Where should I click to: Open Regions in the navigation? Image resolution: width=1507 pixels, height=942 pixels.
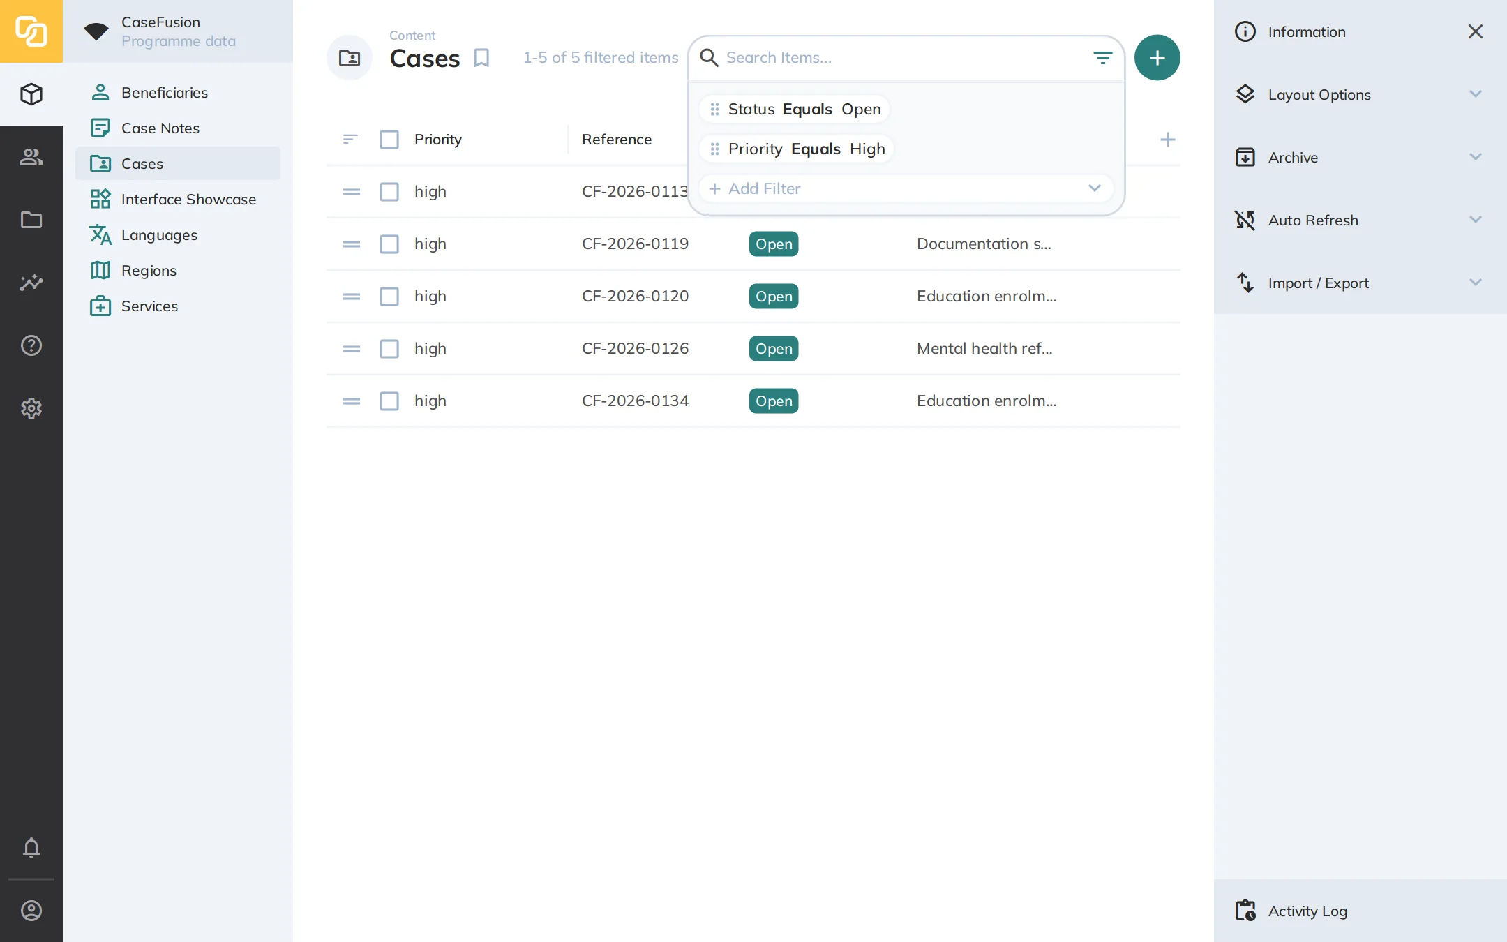(178, 270)
